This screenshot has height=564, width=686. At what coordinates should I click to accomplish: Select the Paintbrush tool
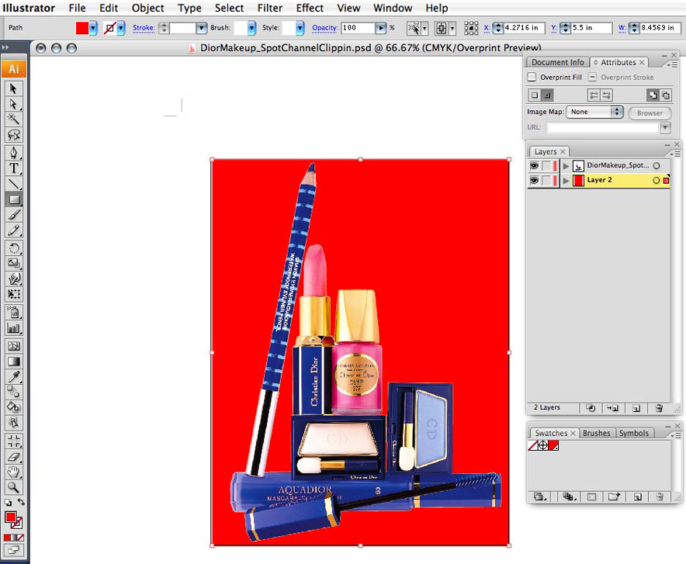(14, 215)
